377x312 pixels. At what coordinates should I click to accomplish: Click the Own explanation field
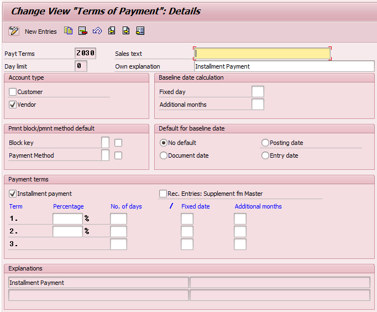284,66
